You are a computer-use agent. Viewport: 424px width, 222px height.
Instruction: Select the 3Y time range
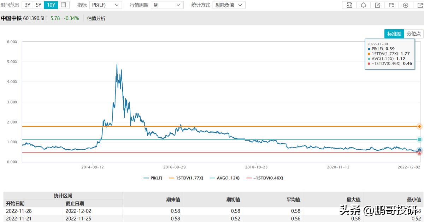click(x=27, y=5)
